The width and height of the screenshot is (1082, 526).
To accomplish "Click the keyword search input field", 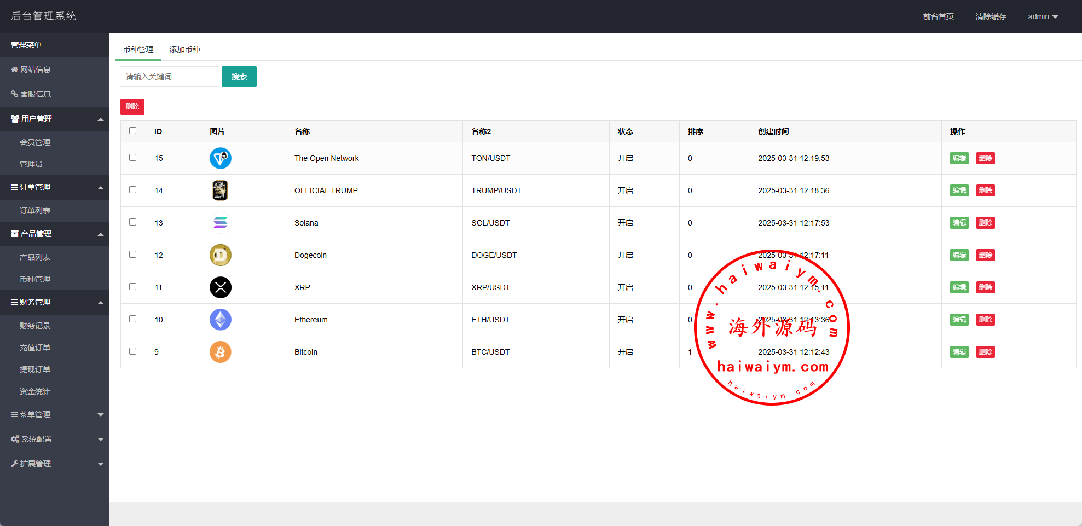I will [169, 77].
